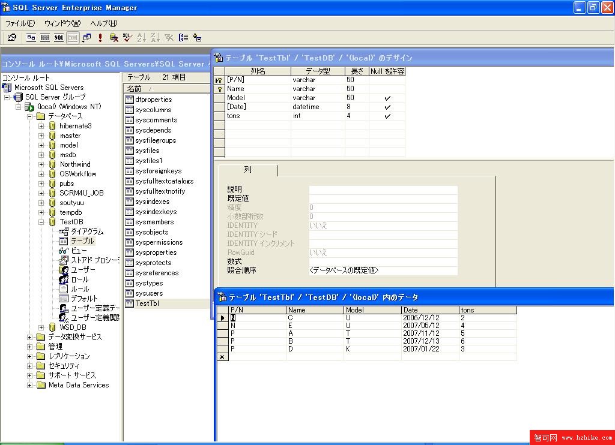Click the properties icon at toolbar start
The height and width of the screenshot is (445, 615).
point(12,38)
